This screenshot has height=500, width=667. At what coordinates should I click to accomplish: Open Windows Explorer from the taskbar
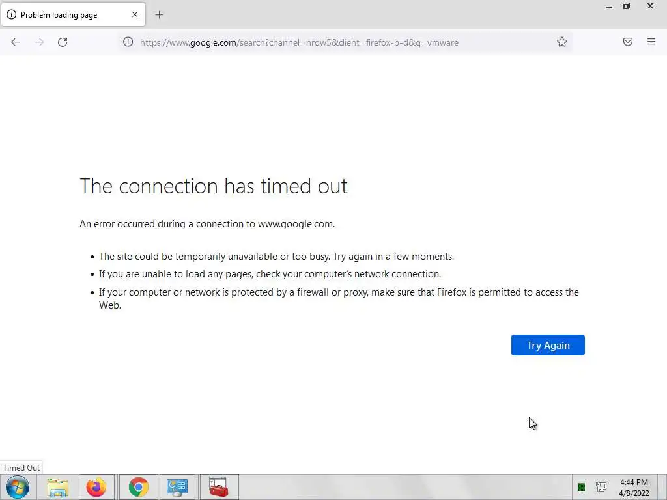coord(58,487)
